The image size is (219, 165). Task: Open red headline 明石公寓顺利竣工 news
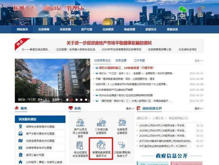point(127,68)
